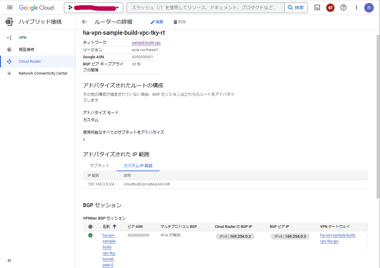Click the Google ASN value 4200000001
Image resolution: width=380 pixels, height=268 pixels.
coord(142,57)
